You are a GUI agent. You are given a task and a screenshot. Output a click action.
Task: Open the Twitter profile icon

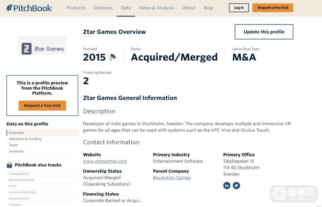point(236,185)
